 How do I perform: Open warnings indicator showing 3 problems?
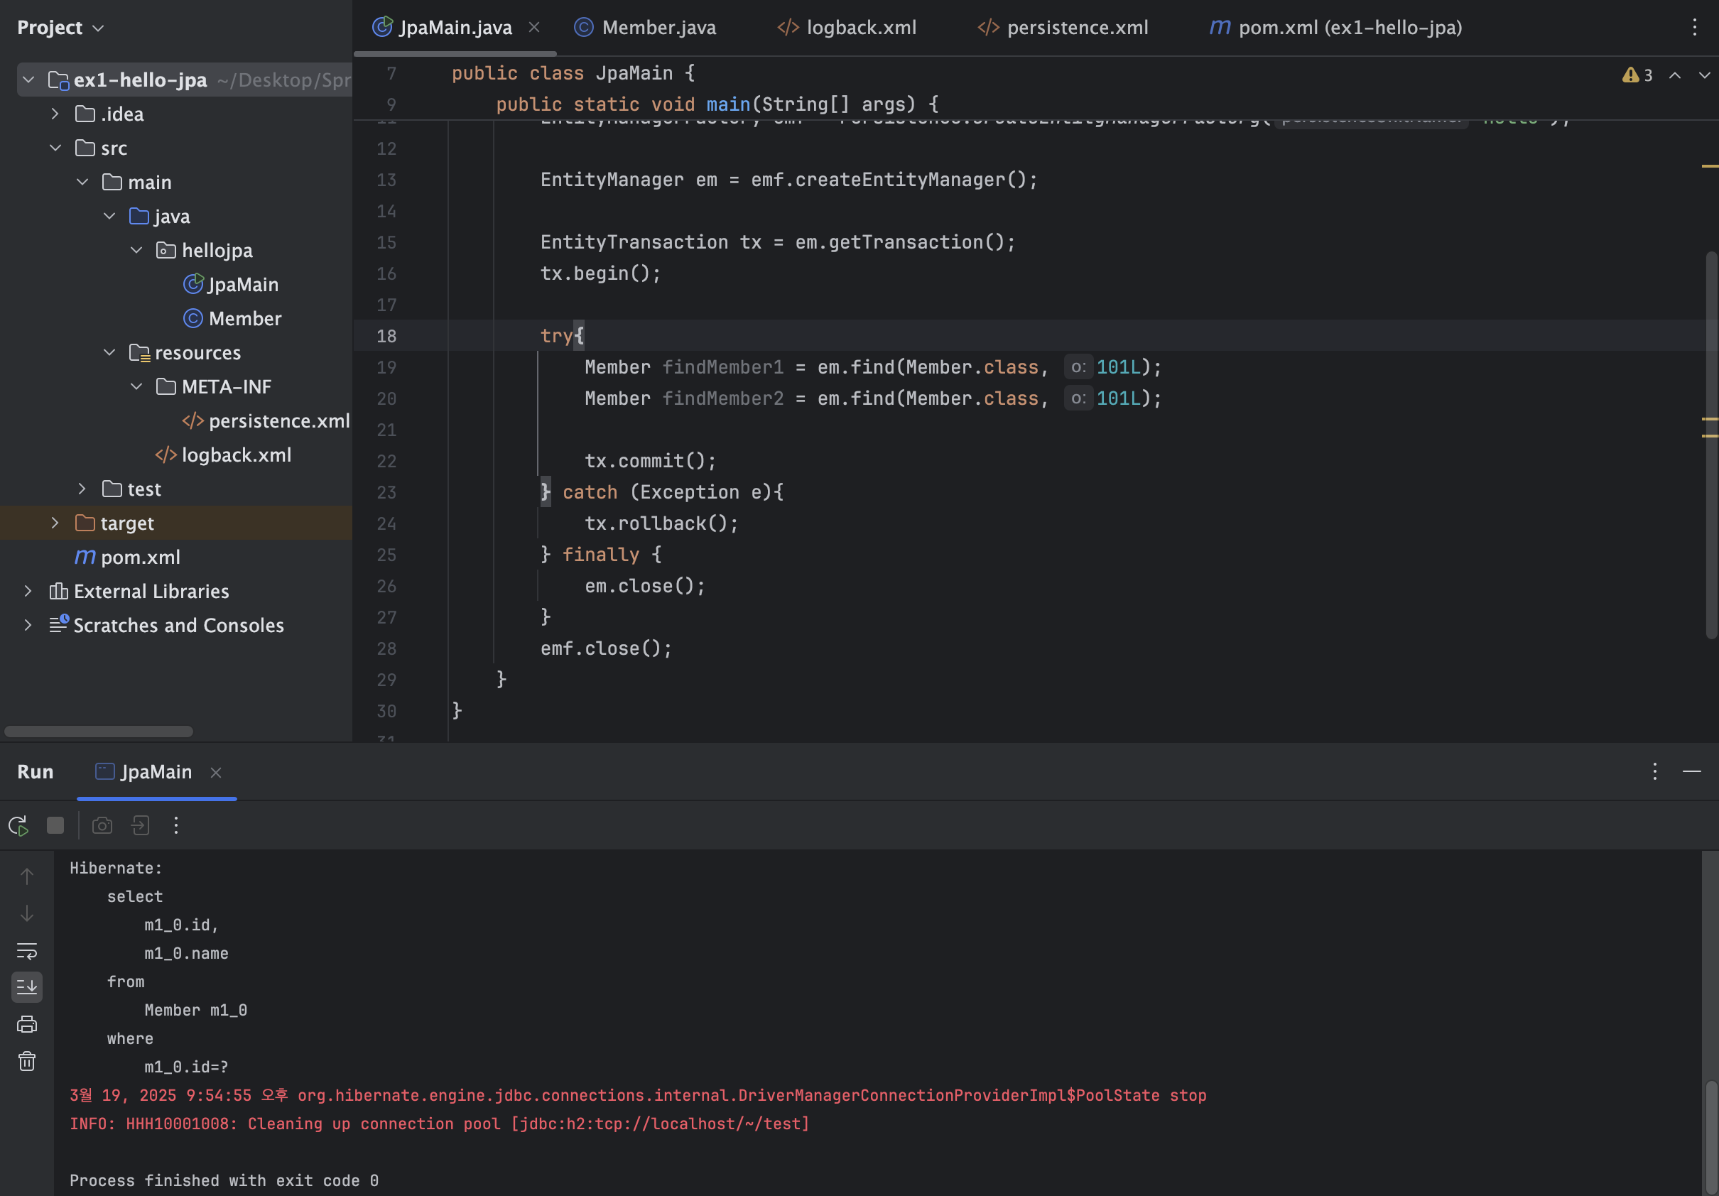pyautogui.click(x=1637, y=75)
